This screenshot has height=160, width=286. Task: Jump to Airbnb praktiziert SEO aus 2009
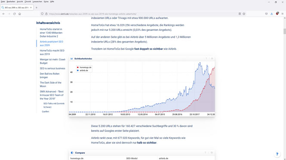52,43
